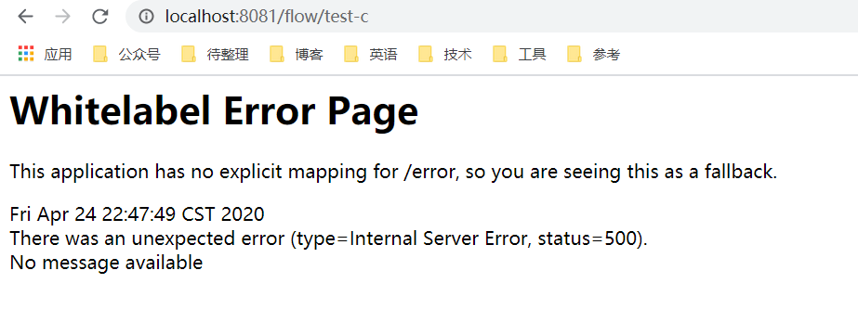Focus the address bar URL localhost:8081/flow/test-c
The height and width of the screenshot is (335, 858).
(267, 17)
